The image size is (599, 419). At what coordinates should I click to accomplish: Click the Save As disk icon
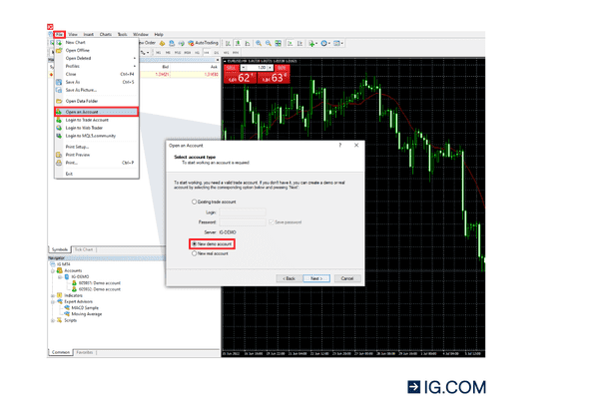(x=59, y=82)
